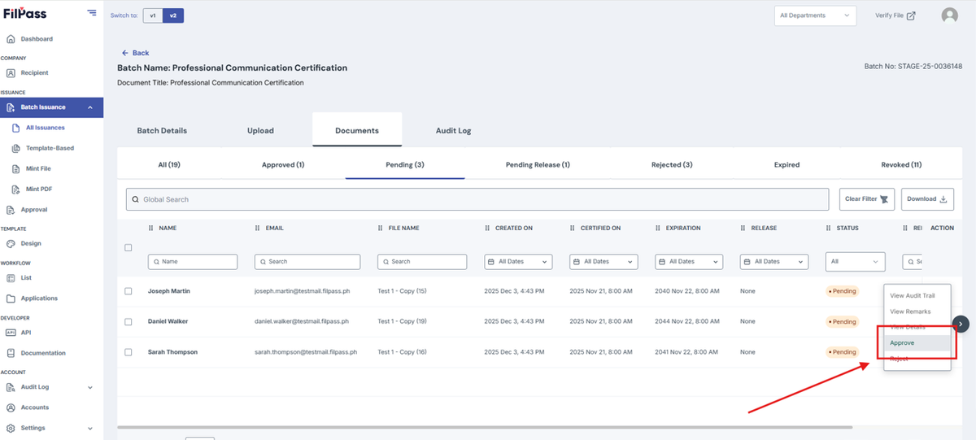Open the Status All filter dropdown

click(x=855, y=262)
